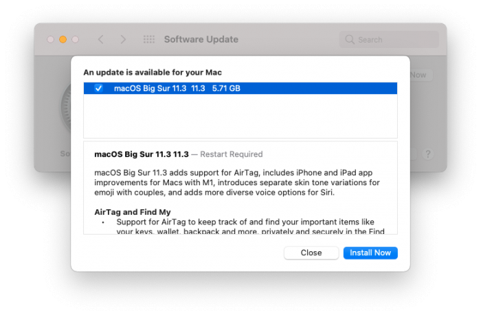Click the forward chevron in the toolbar
This screenshot has width=481, height=317.
124,40
